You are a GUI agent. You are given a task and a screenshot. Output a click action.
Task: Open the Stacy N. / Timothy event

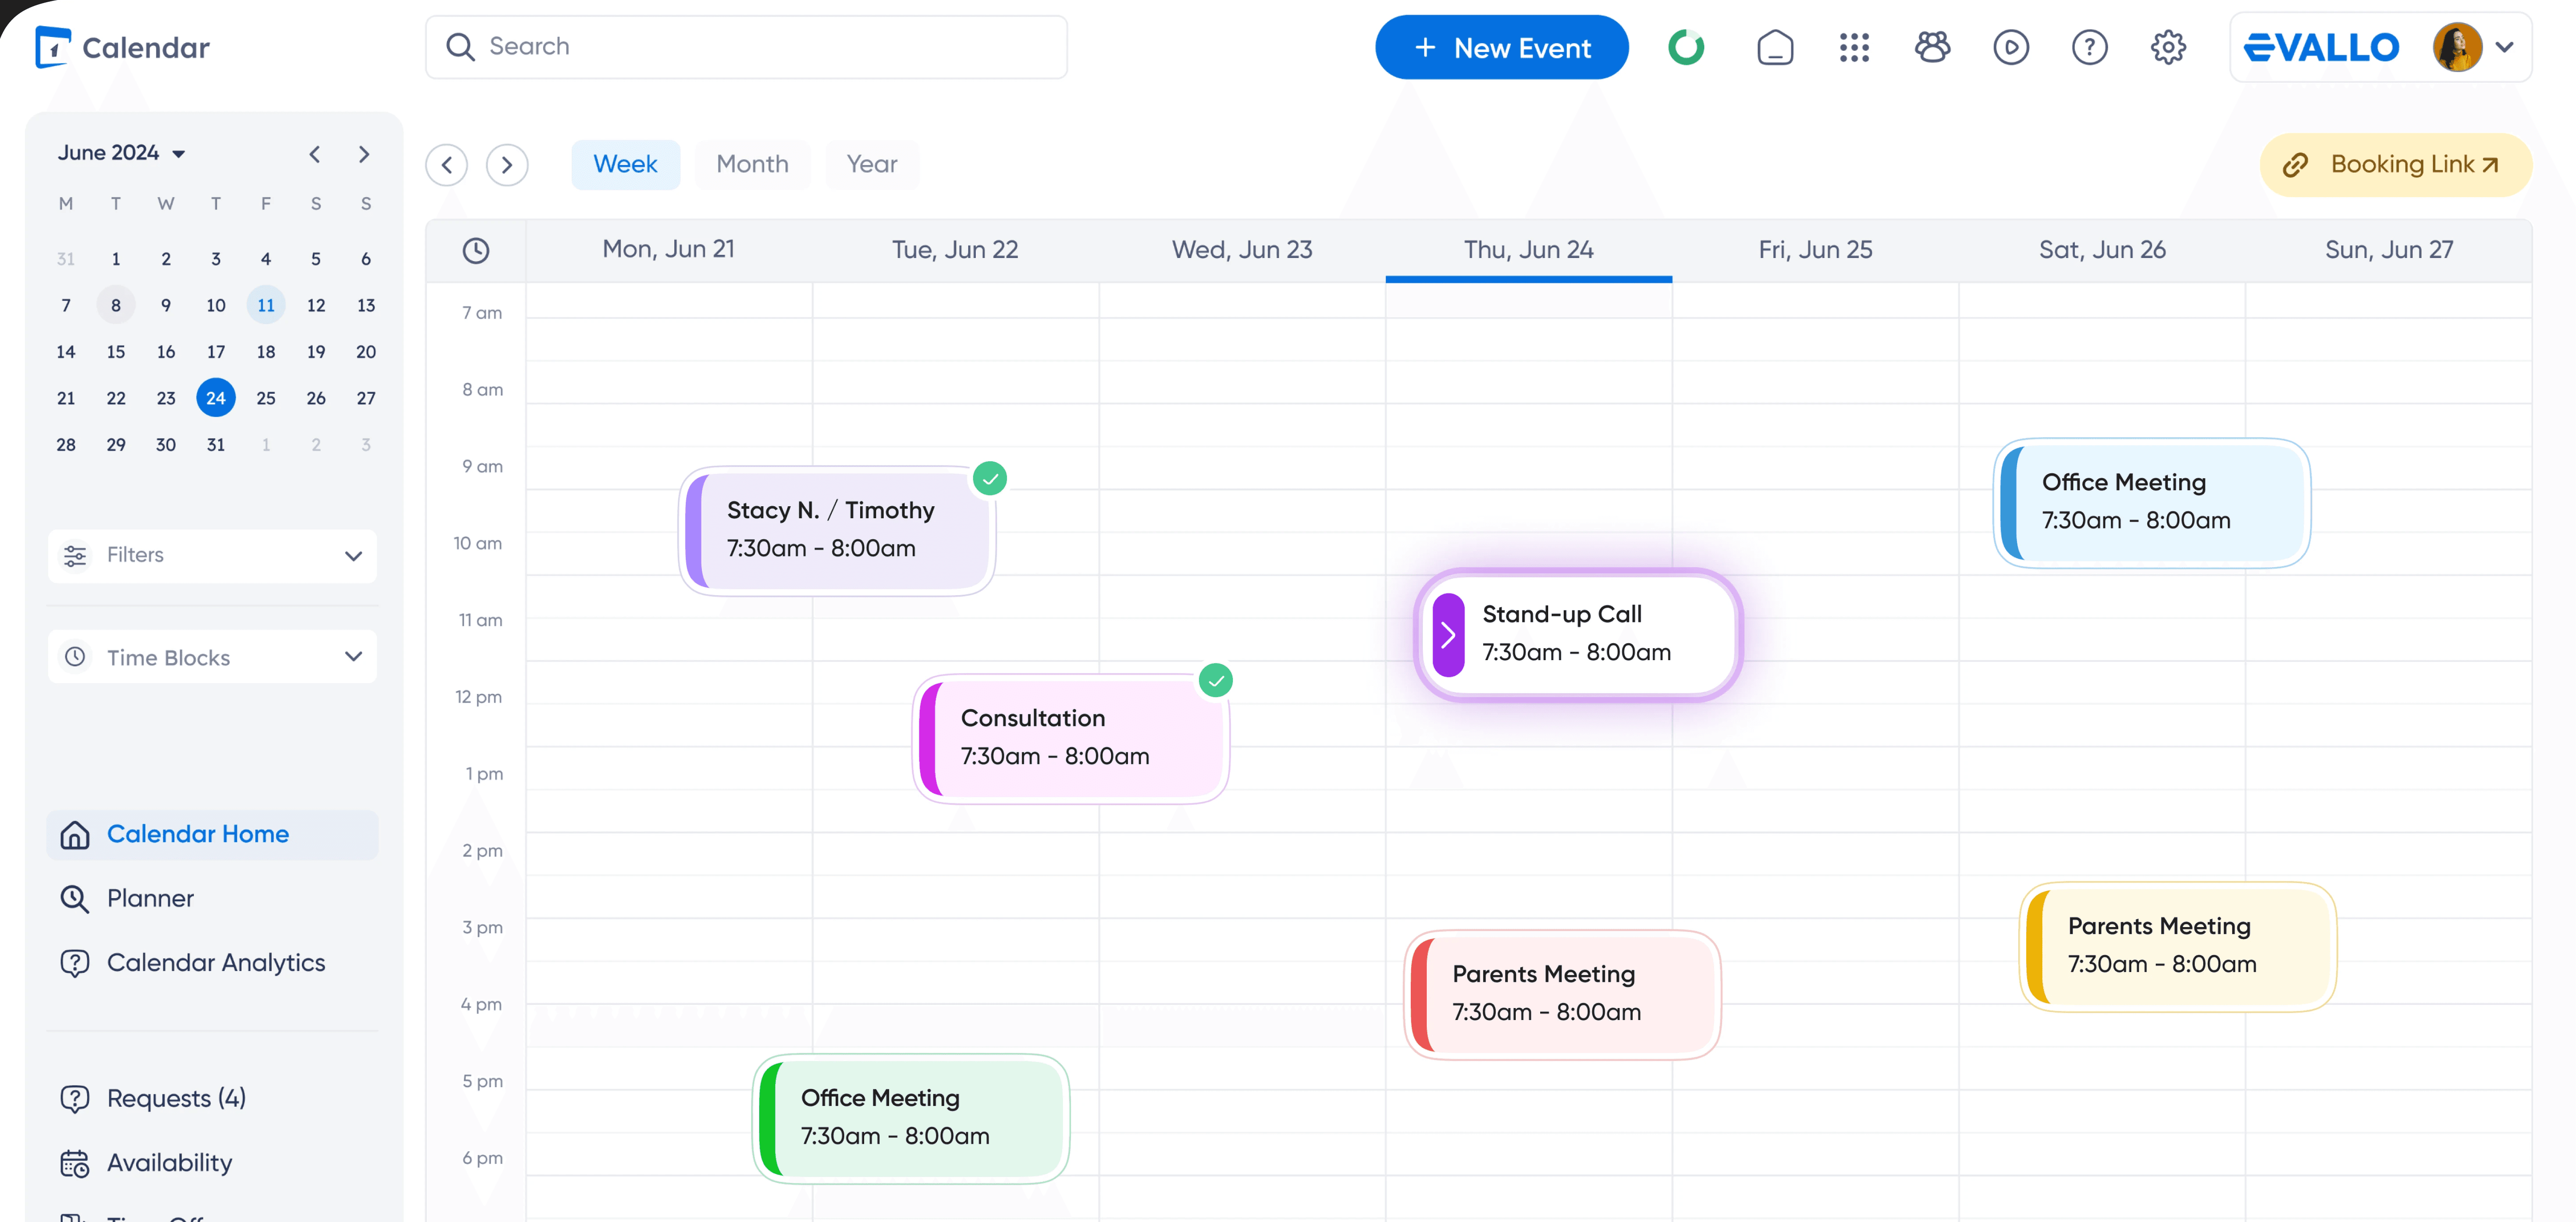[837, 531]
